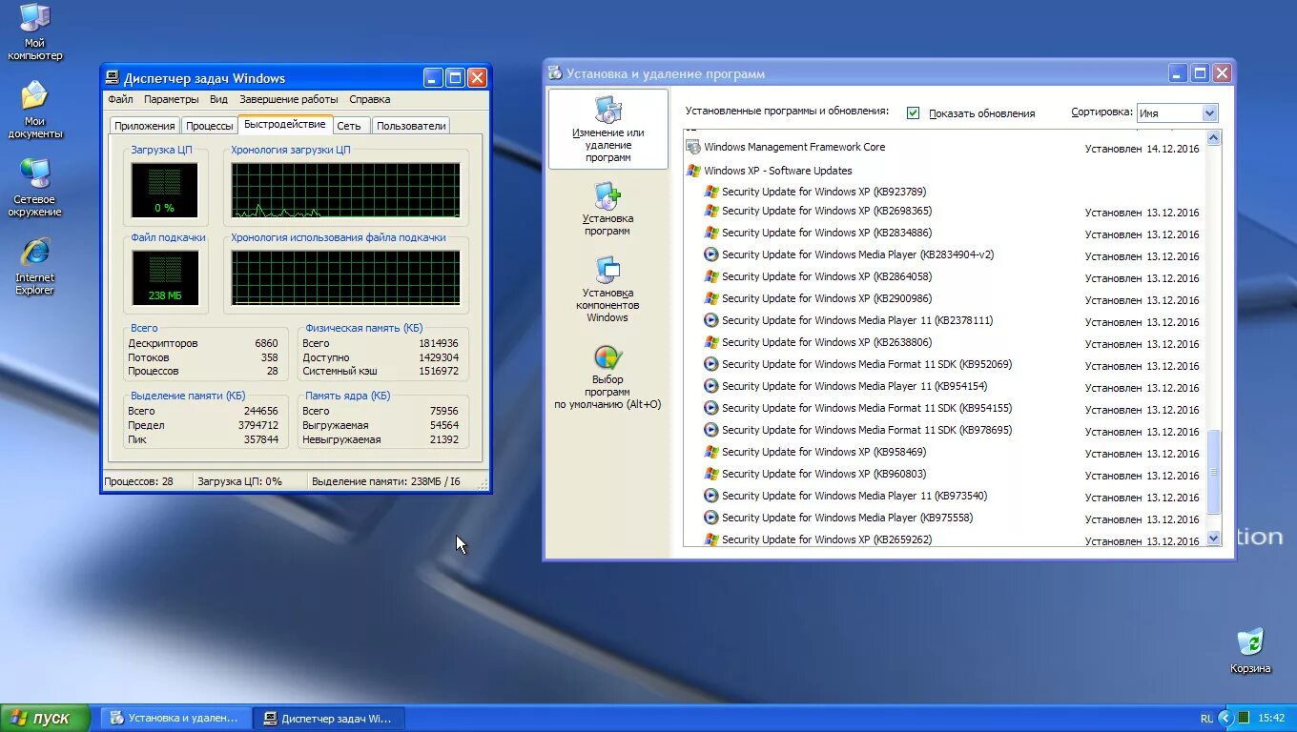Click the programs list scrollbar down arrow
The height and width of the screenshot is (732, 1297).
[1213, 537]
